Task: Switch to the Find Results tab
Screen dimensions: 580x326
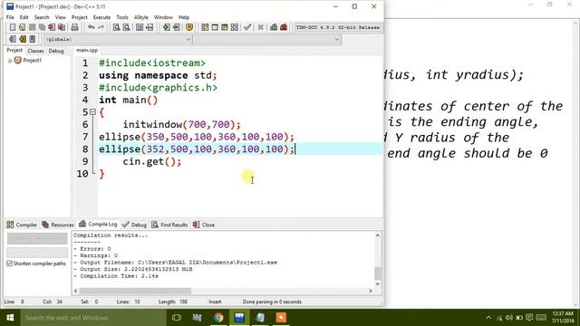Action: [169, 225]
